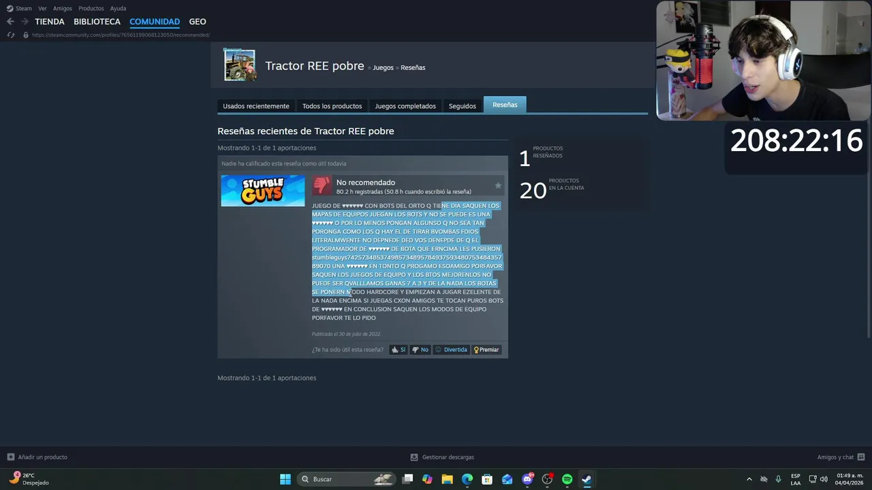Open Gestionar descargas
The height and width of the screenshot is (490, 872).
click(x=442, y=457)
